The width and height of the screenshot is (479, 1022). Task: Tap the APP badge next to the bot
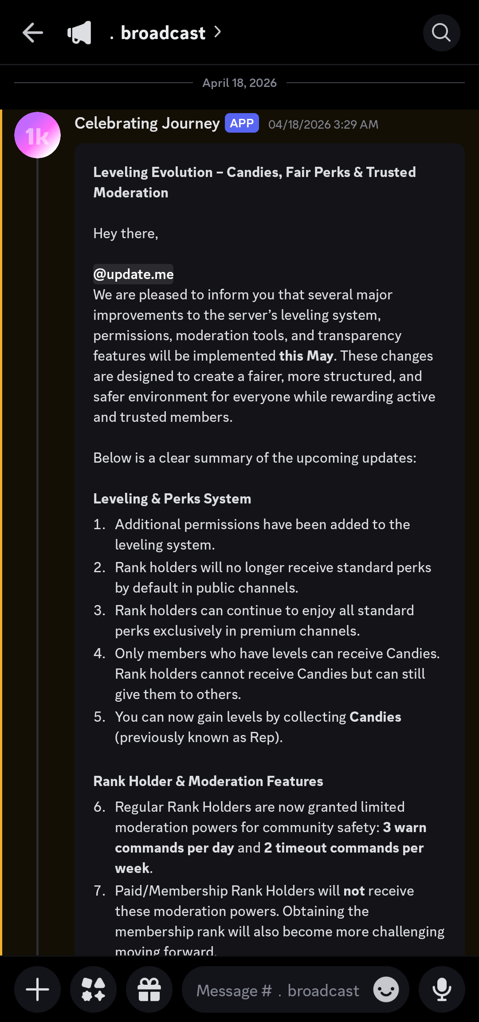tap(242, 123)
